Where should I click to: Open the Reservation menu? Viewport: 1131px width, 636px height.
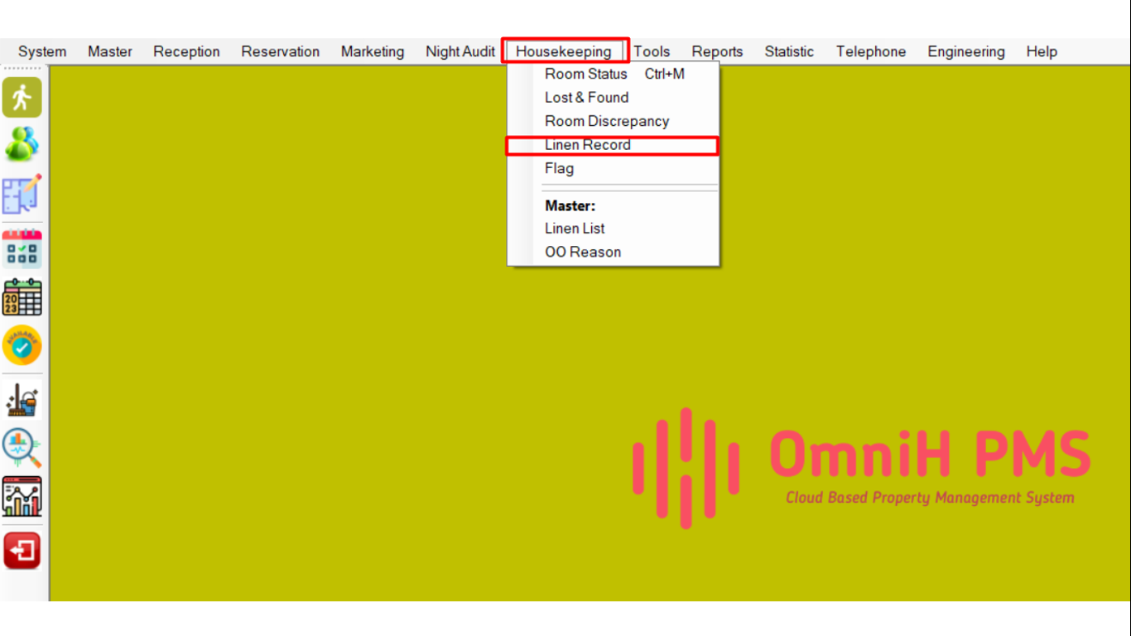coord(281,51)
